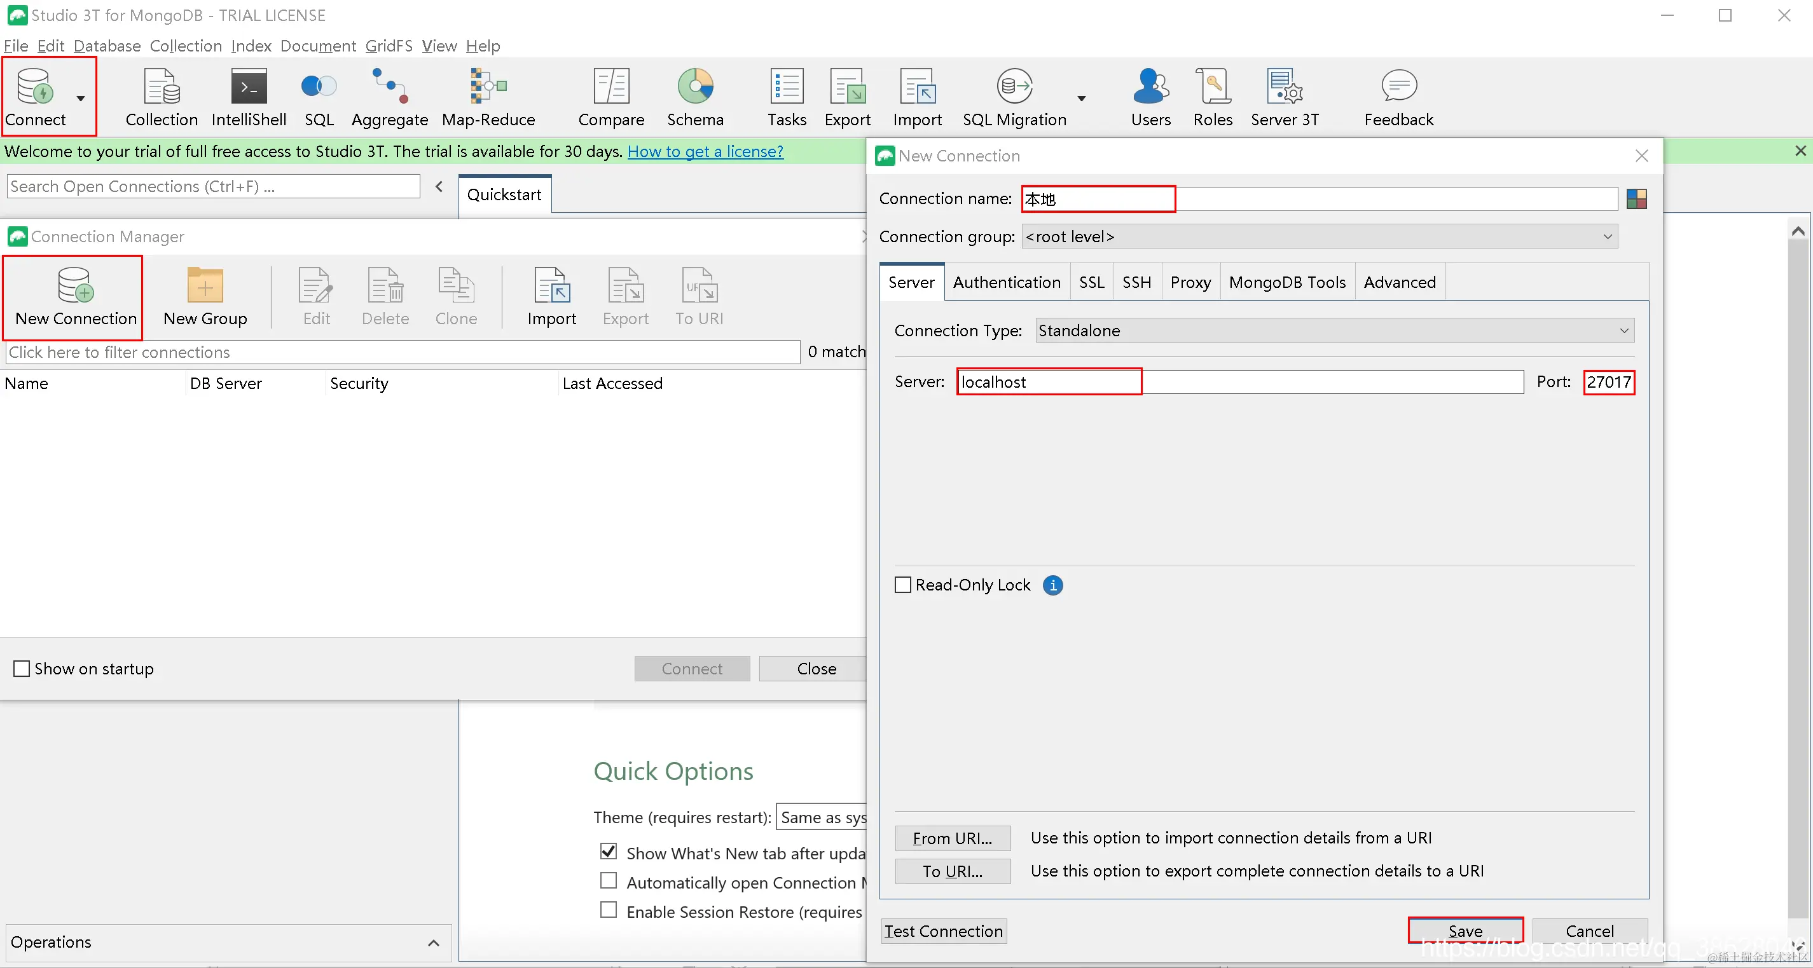Click the Roles toolbar icon
Image resolution: width=1813 pixels, height=968 pixels.
click(x=1212, y=98)
